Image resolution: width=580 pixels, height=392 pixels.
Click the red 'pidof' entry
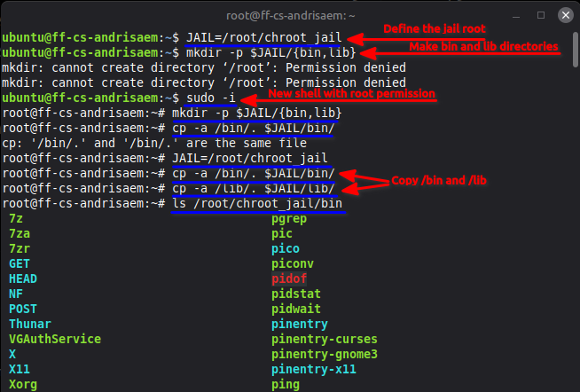click(x=289, y=278)
